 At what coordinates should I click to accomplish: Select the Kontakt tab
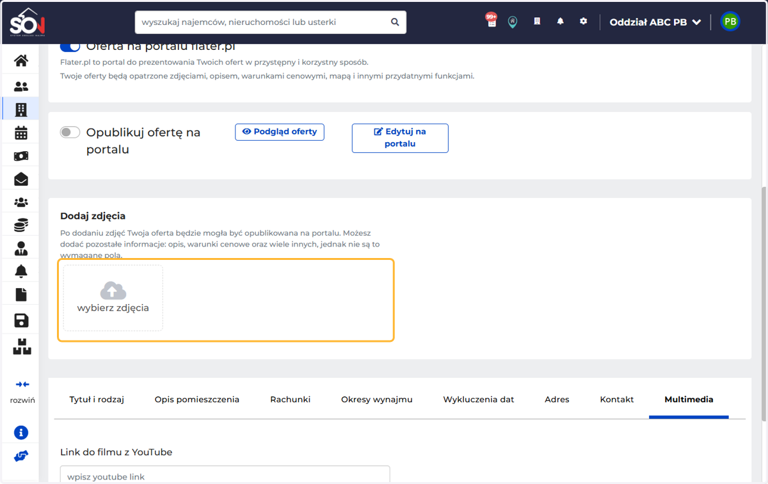click(617, 399)
